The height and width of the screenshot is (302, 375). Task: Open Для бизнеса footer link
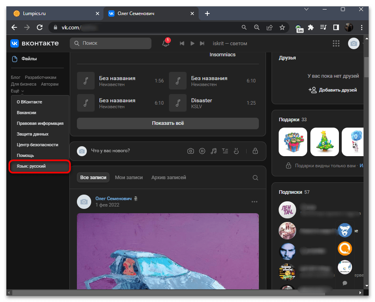point(23,84)
